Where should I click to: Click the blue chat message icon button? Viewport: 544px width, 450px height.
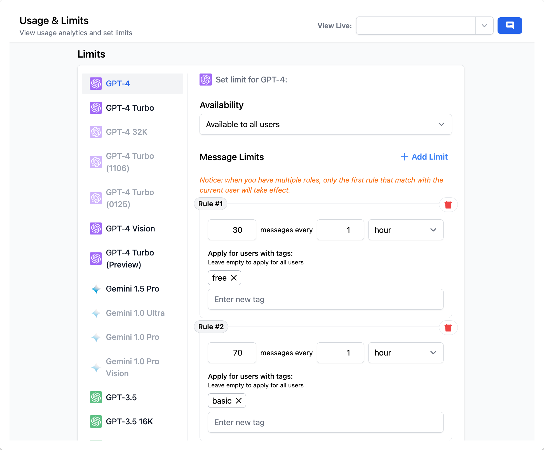[x=510, y=26]
